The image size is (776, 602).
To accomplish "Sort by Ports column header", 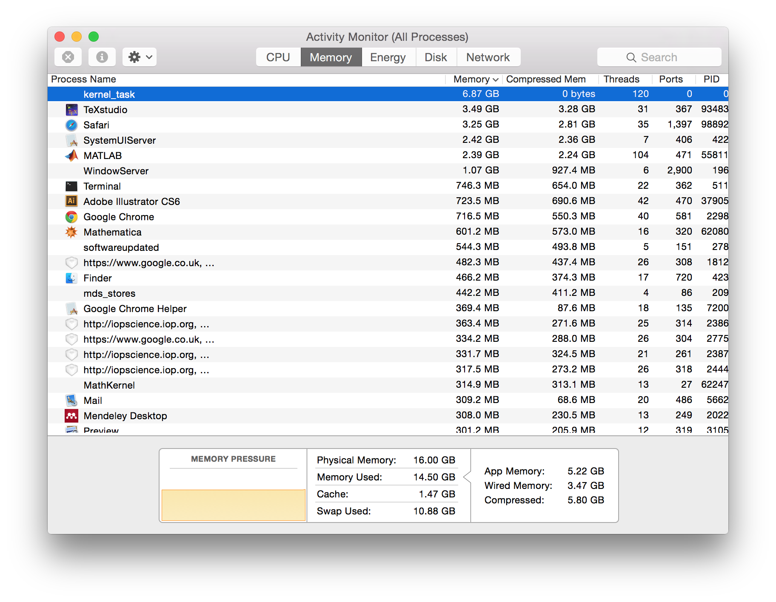I will point(674,80).
